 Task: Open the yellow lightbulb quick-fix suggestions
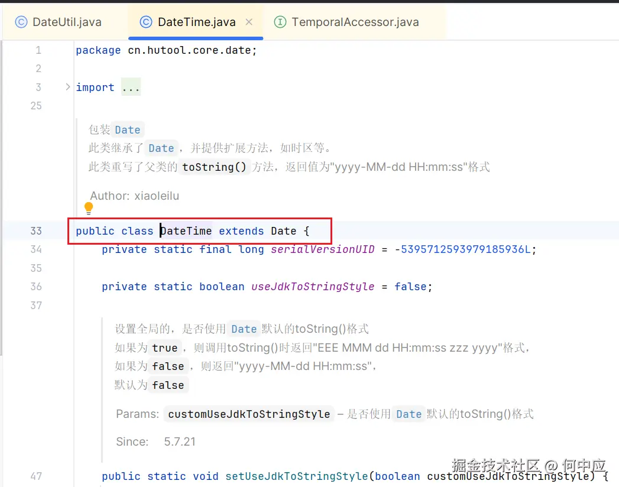89,208
